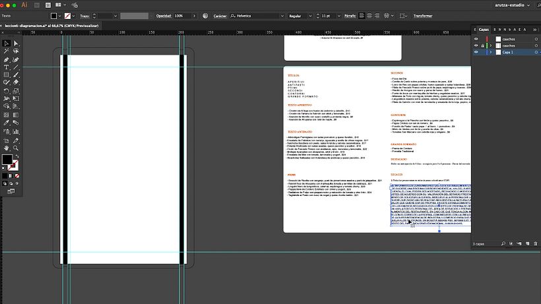Click the locate object magnifier in Capas panel
541x304 pixels.
503,244
